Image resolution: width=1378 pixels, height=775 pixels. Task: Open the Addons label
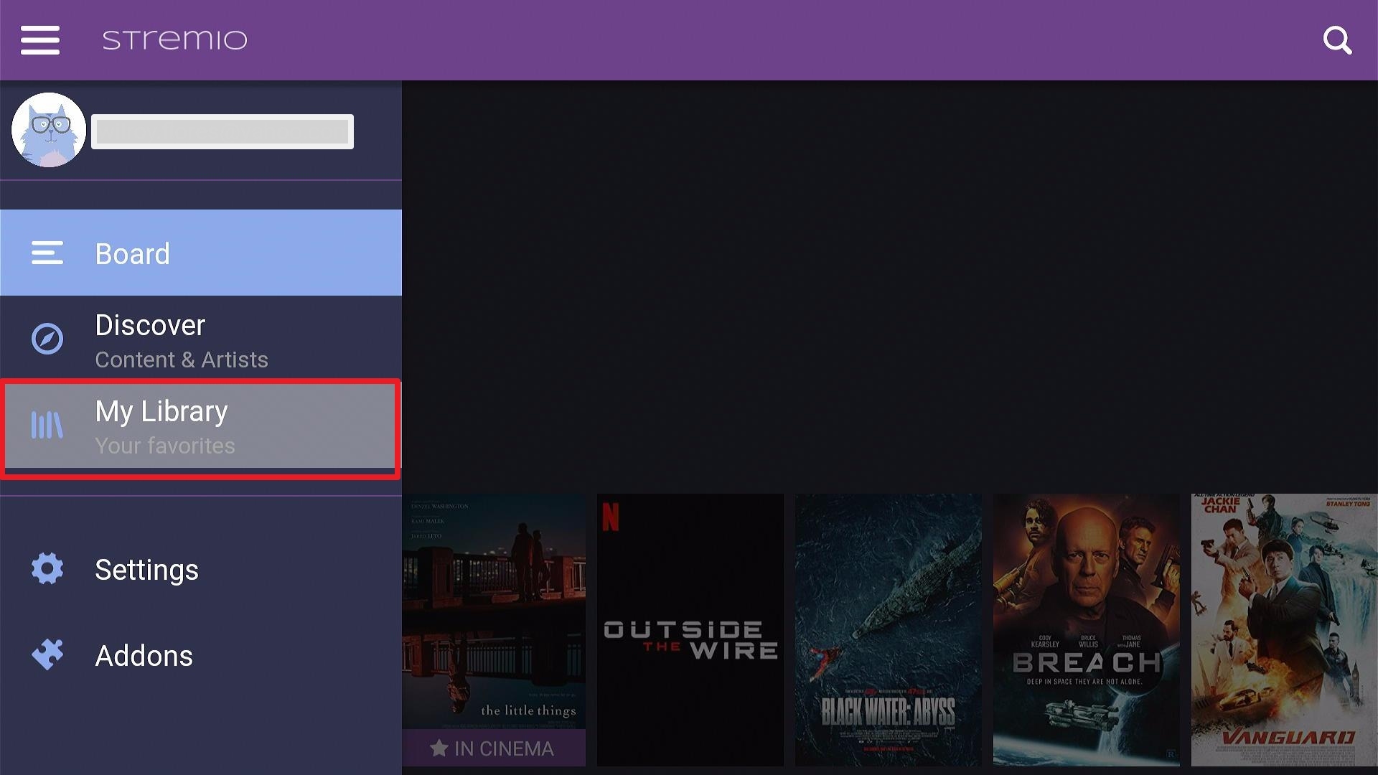144,656
